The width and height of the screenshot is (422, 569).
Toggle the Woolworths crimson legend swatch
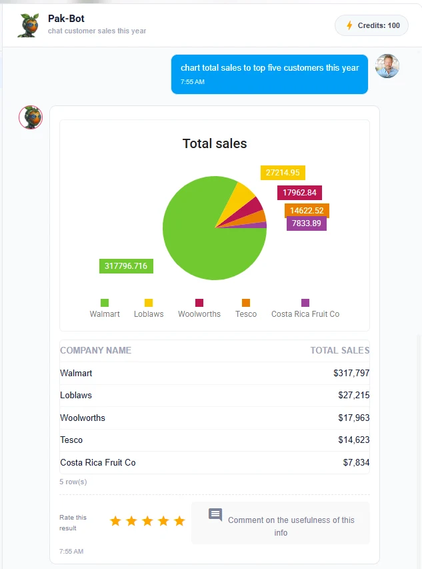pos(199,303)
